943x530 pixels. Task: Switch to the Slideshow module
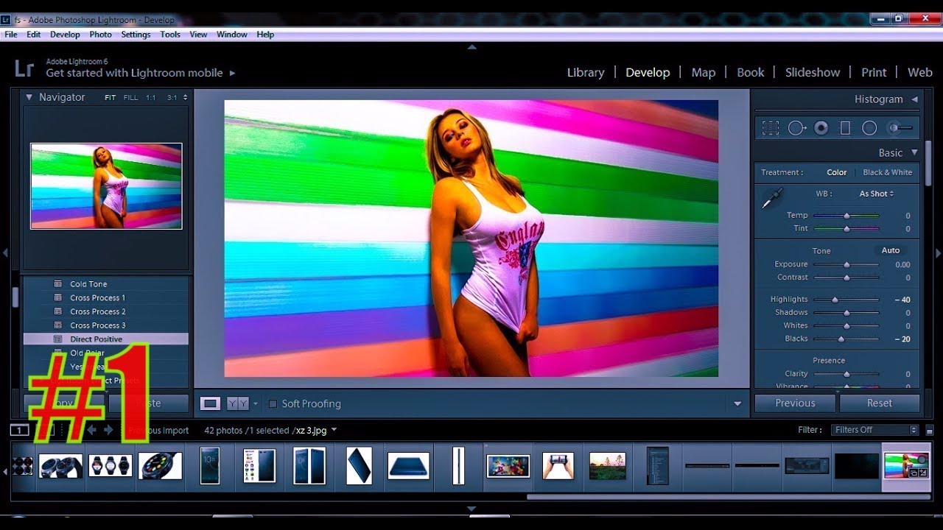(x=813, y=72)
